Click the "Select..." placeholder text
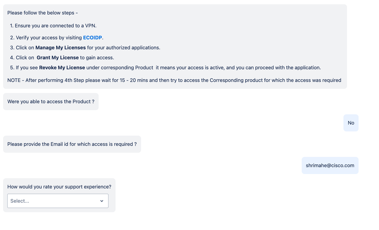 [x=20, y=201]
